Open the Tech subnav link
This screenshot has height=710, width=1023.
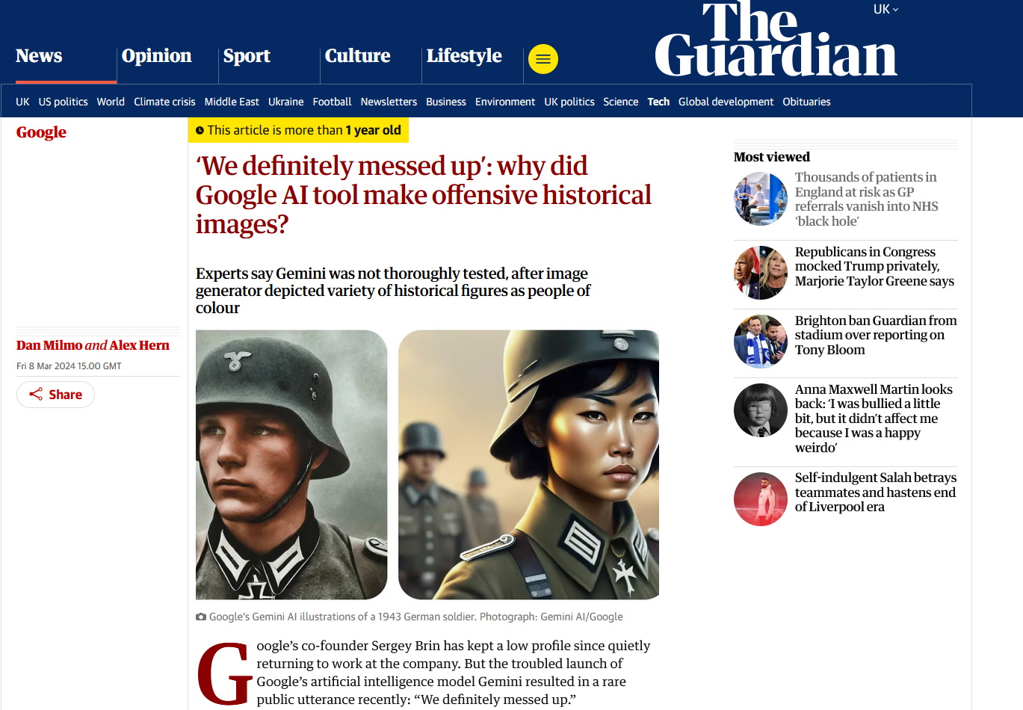pos(658,102)
